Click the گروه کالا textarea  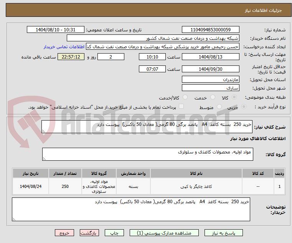coord(148,154)
